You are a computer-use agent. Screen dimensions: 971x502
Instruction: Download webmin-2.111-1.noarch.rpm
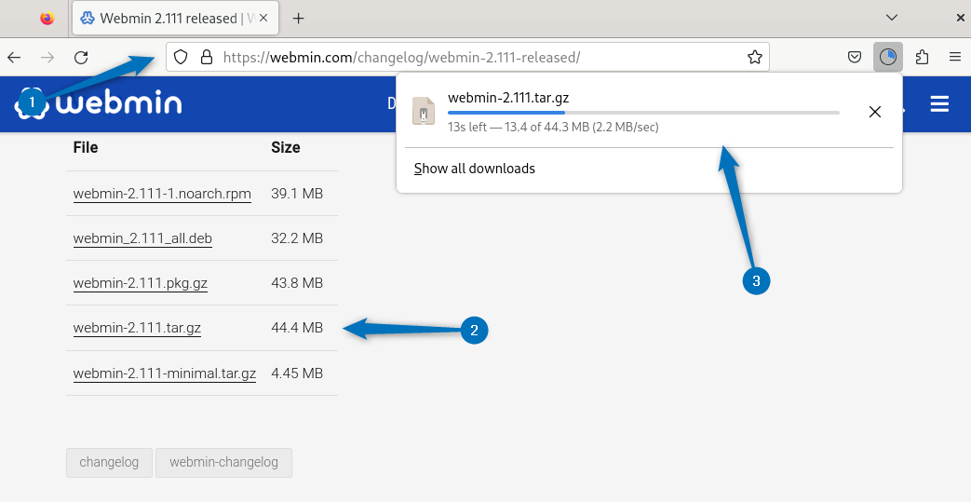(162, 194)
